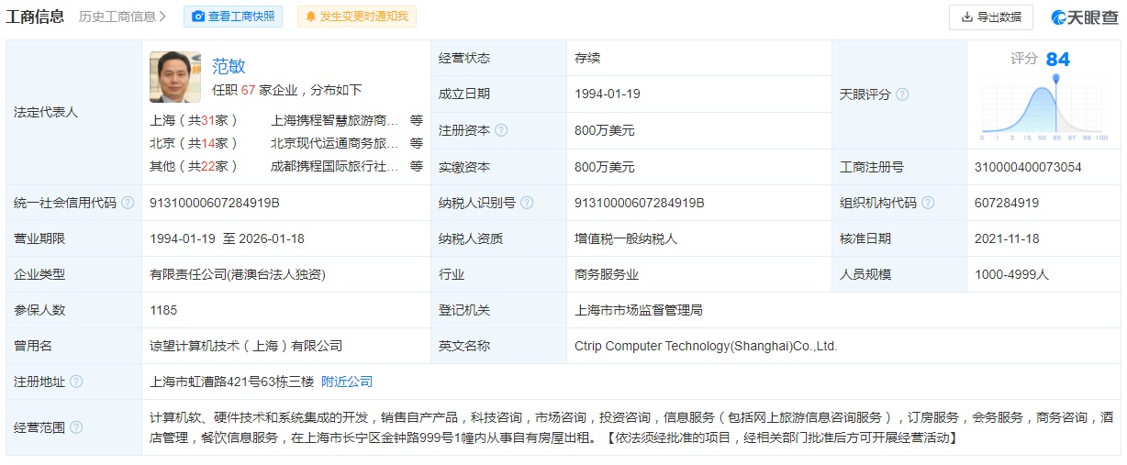The image size is (1127, 465).
Task: Click 等 after the Beijing company row
Action: (417, 143)
